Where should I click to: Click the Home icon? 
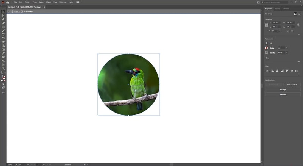click(8, 2)
